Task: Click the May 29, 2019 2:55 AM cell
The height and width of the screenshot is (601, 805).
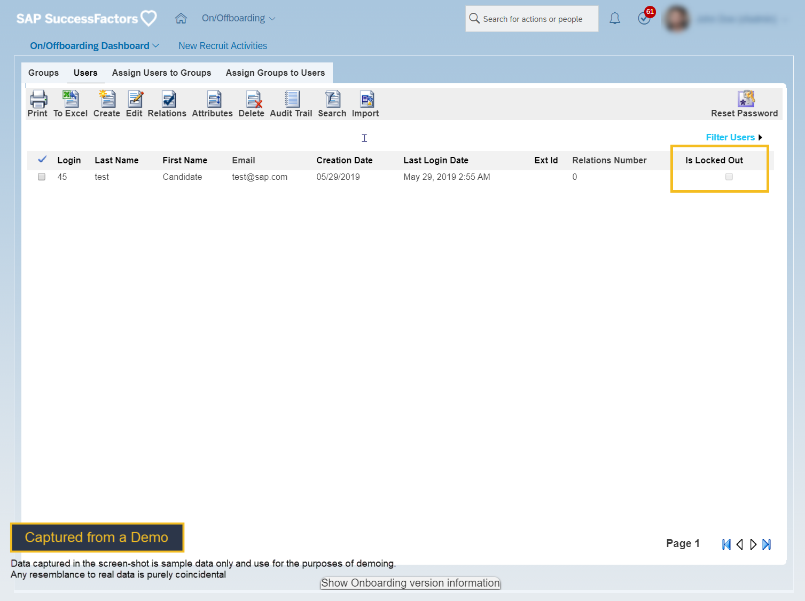Action: (x=447, y=177)
